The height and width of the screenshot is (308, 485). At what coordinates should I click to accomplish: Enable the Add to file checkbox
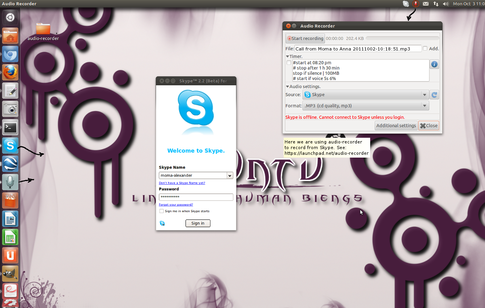(x=425, y=49)
